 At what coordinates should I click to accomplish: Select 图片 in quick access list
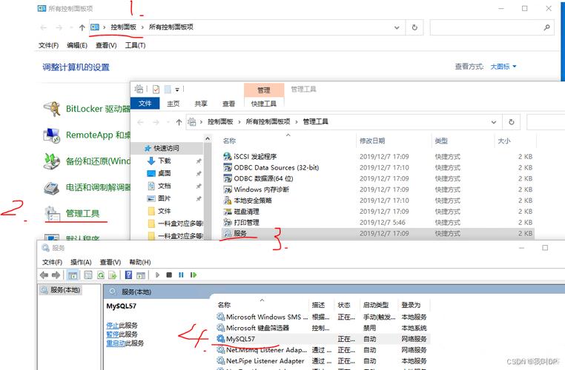tap(164, 198)
